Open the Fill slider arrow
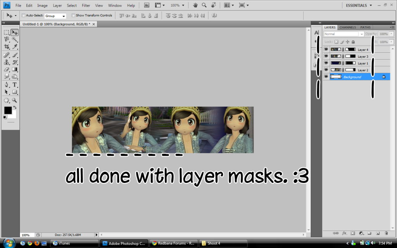This screenshot has height=248, width=397. tap(392, 42)
